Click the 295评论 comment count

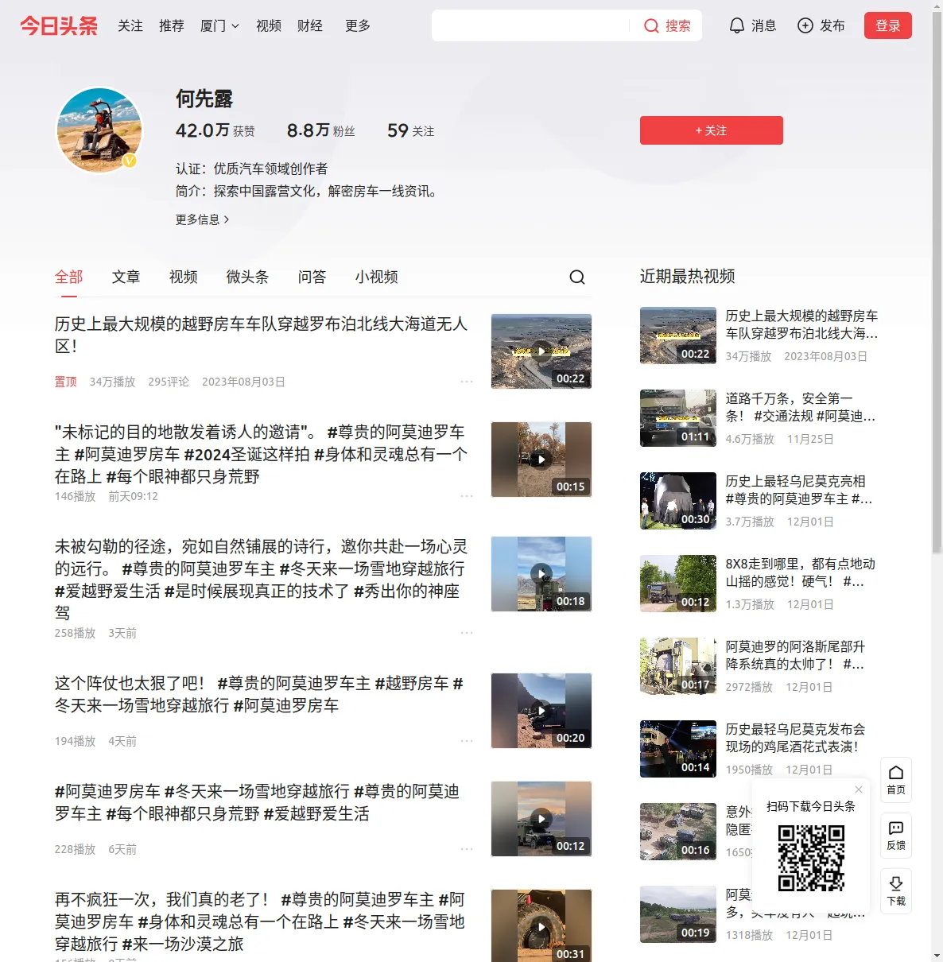[x=169, y=382]
